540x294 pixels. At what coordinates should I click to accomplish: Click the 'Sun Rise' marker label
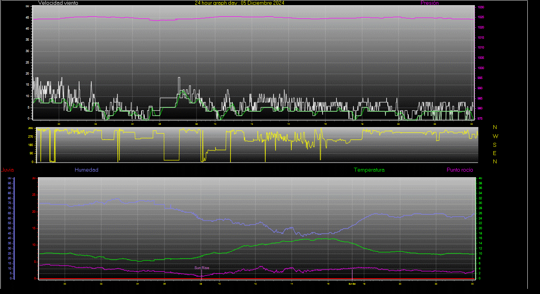202,268
